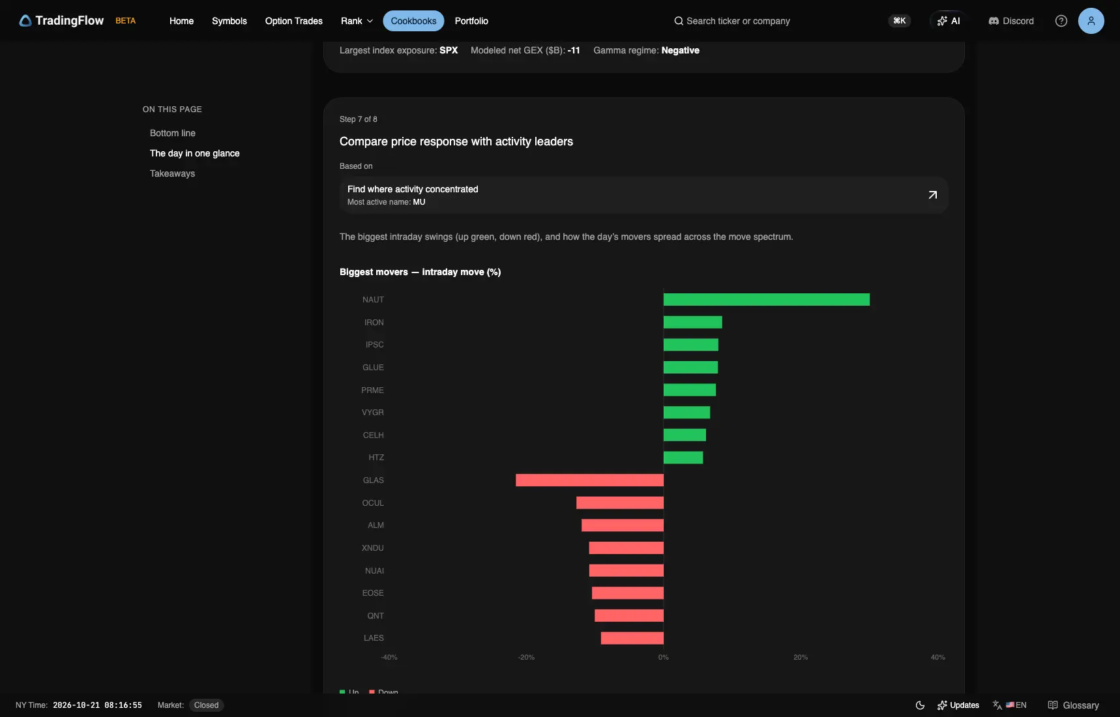Click the NY Time clock value
1120x717 pixels.
coord(97,705)
